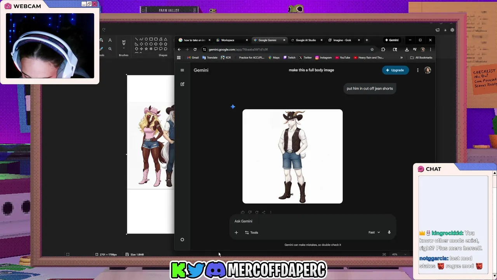Open the Fast model dropdown
The width and height of the screenshot is (497, 280).
click(374, 233)
